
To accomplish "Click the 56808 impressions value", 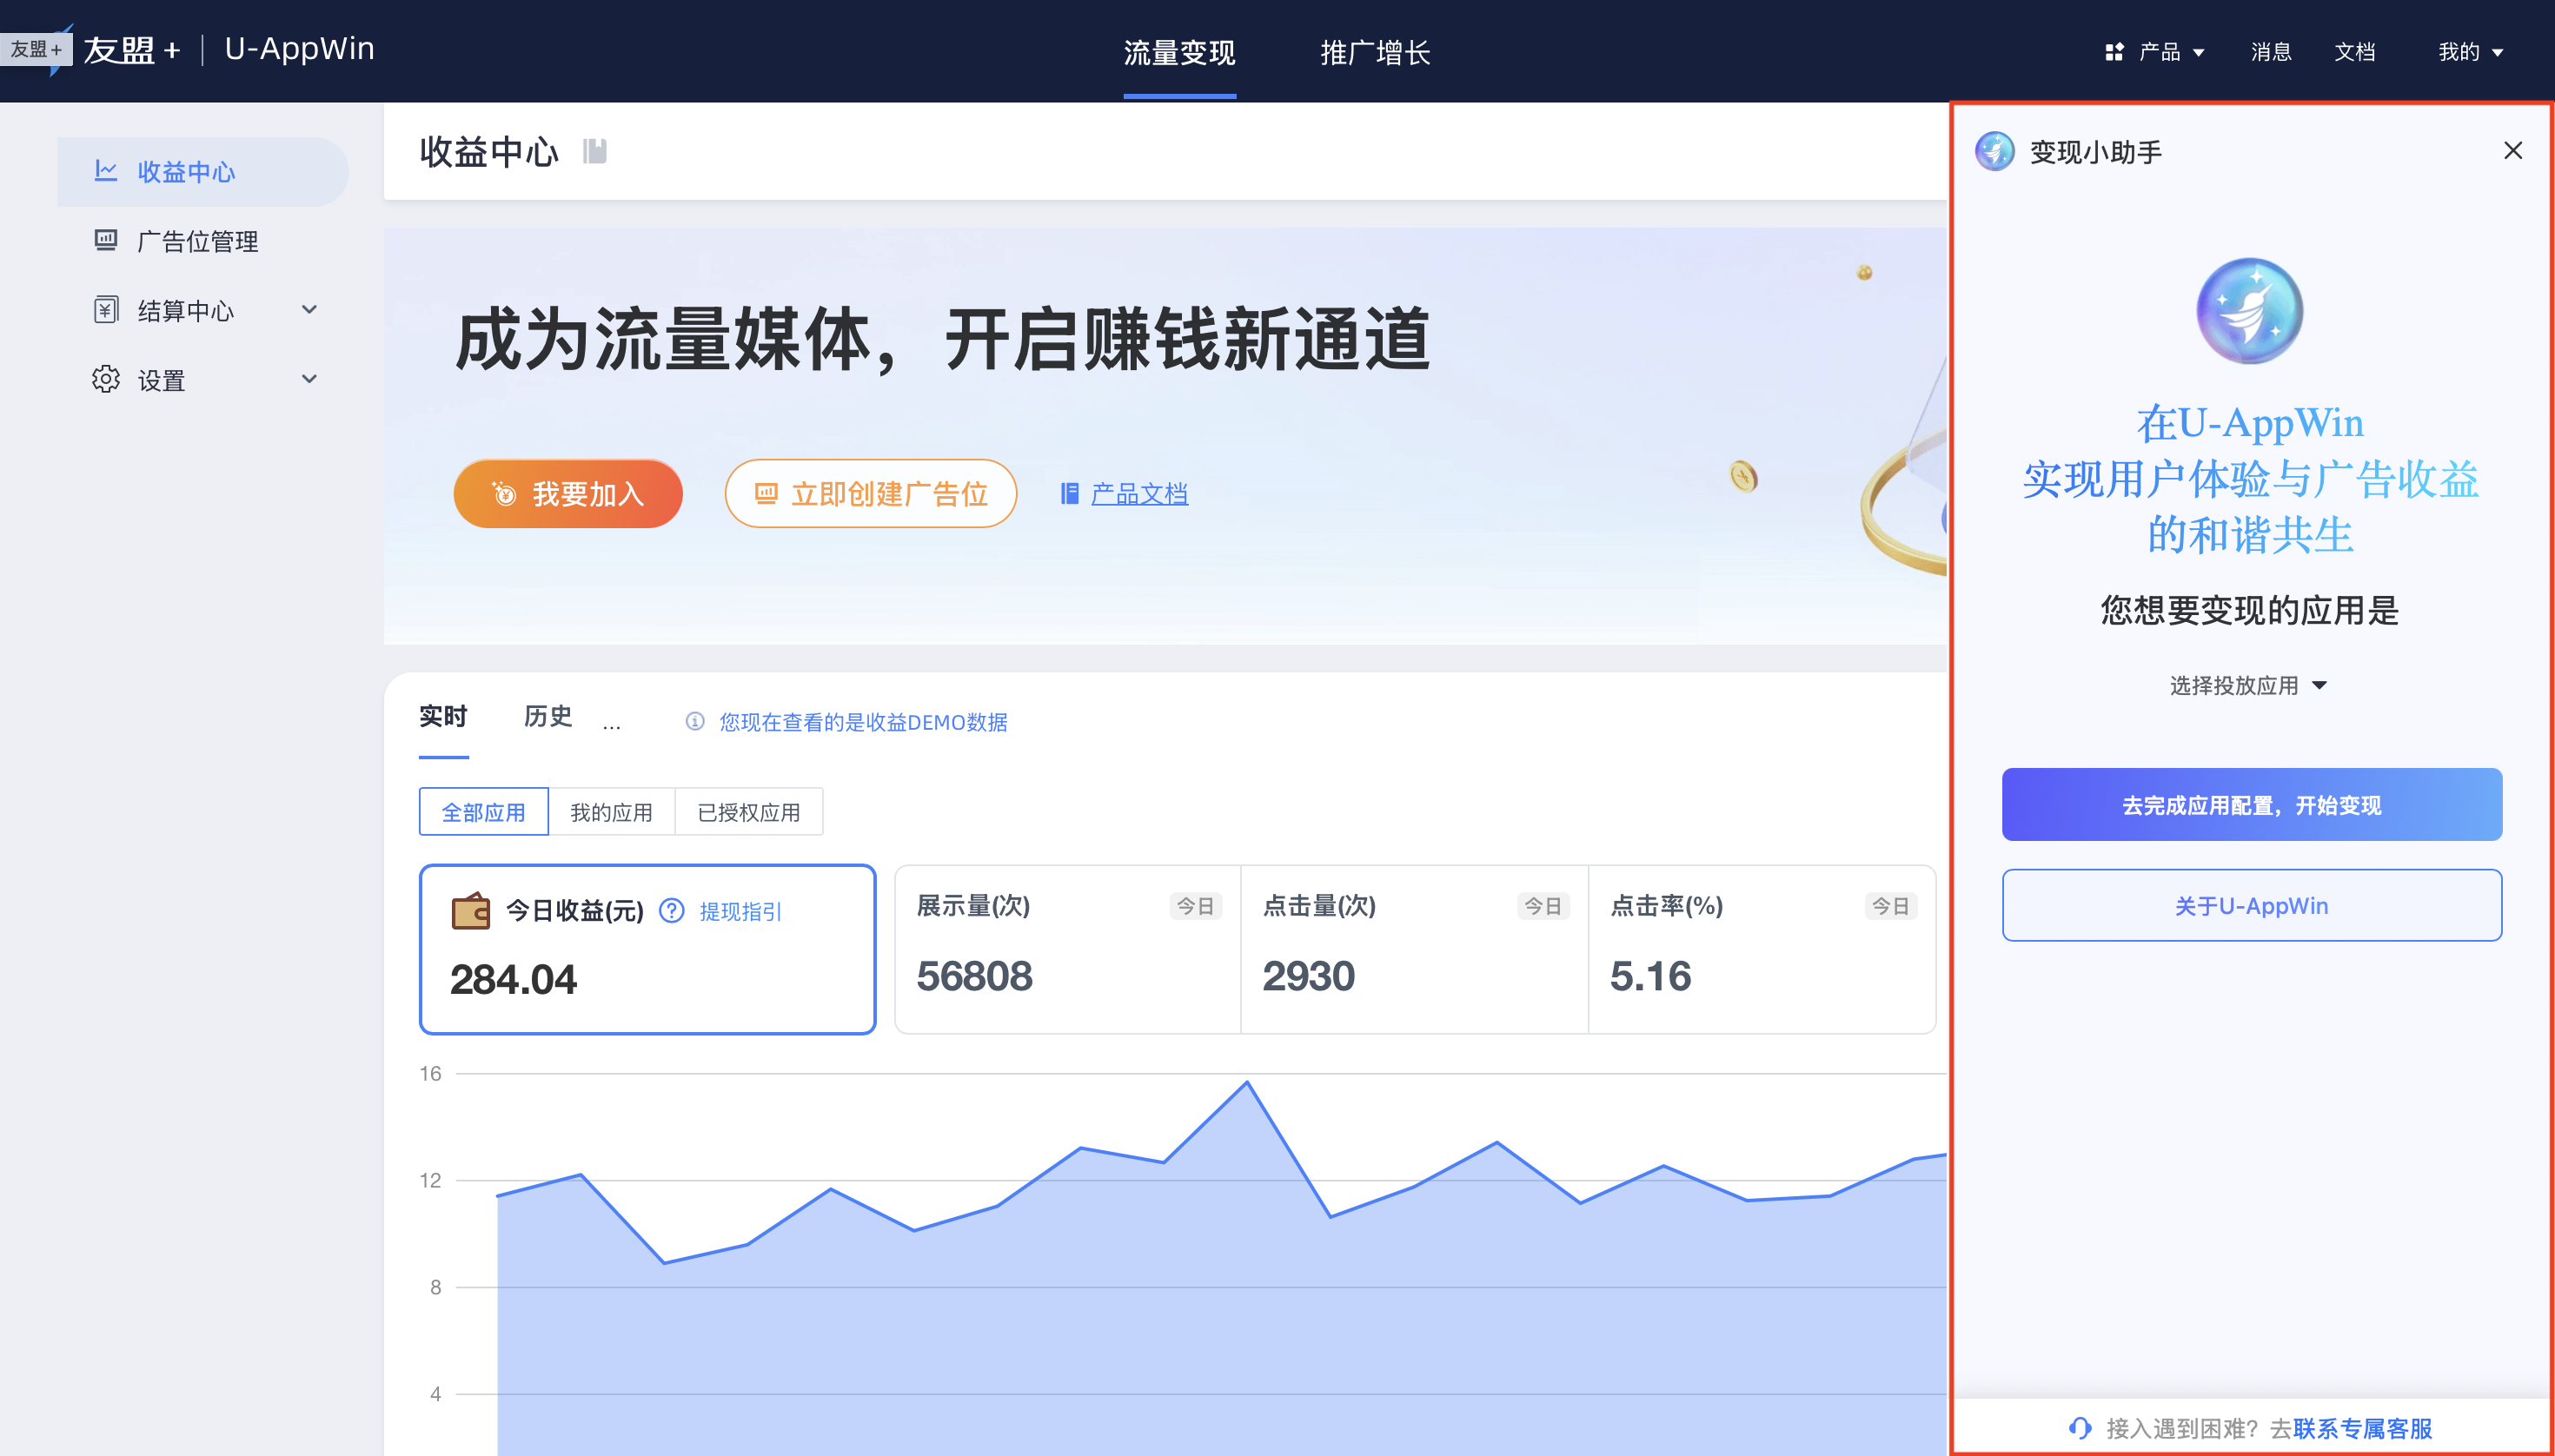I will (x=974, y=976).
